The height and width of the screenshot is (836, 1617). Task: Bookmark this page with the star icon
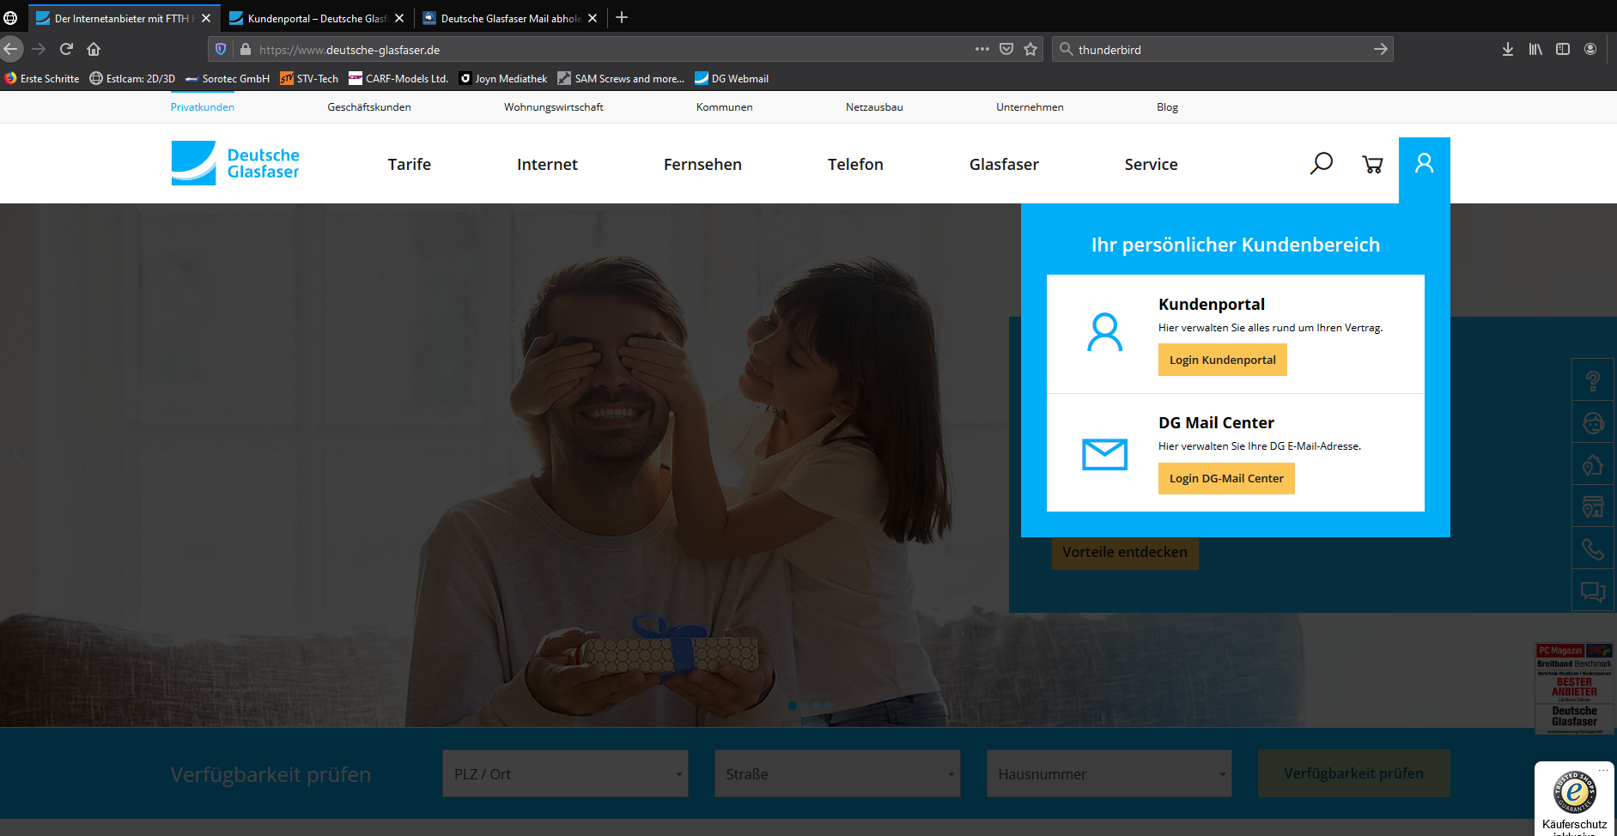click(1030, 49)
